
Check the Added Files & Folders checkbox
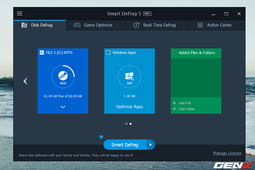pos(175,52)
